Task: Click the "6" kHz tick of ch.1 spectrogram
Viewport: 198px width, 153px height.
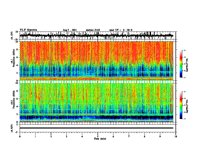Action: coord(17,57)
